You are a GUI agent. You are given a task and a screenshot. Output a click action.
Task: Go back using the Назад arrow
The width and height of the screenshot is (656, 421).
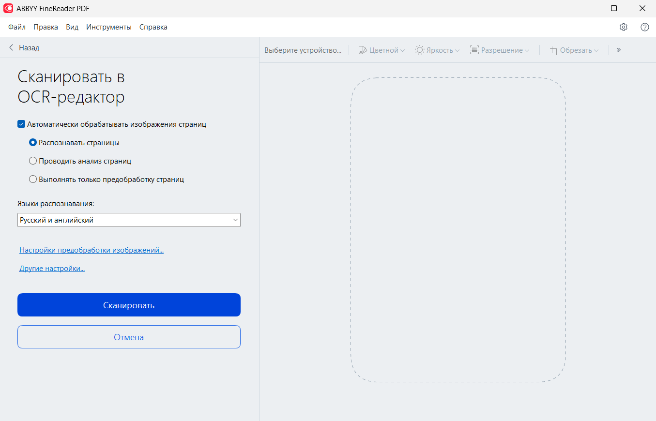[x=12, y=48]
